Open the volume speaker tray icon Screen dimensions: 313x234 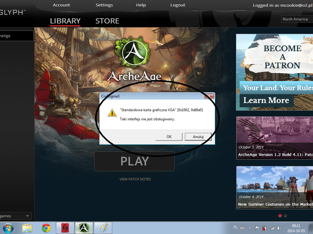279,228
